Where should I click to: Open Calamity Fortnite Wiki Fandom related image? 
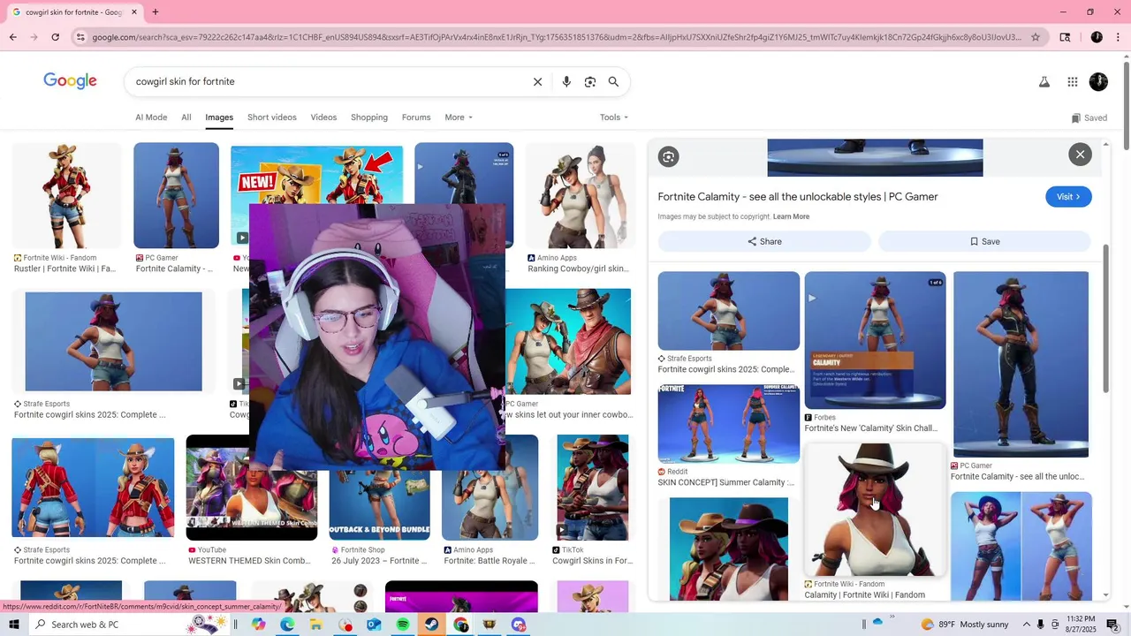(x=875, y=510)
